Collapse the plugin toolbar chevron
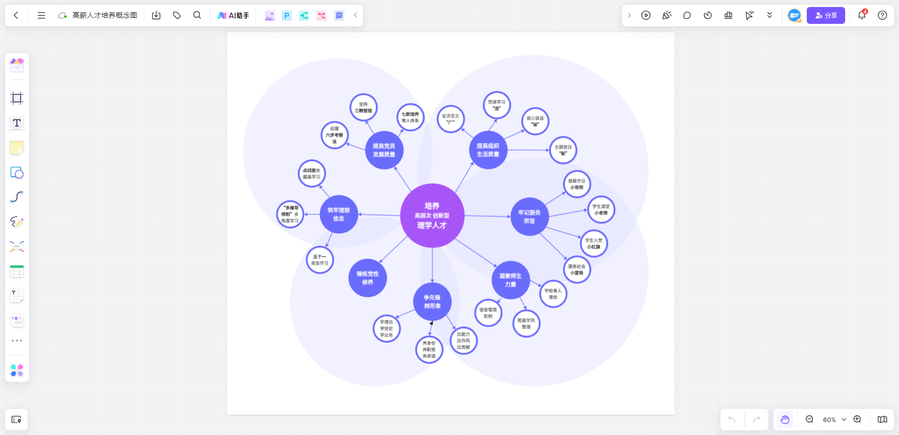The width and height of the screenshot is (899, 435). (x=355, y=15)
